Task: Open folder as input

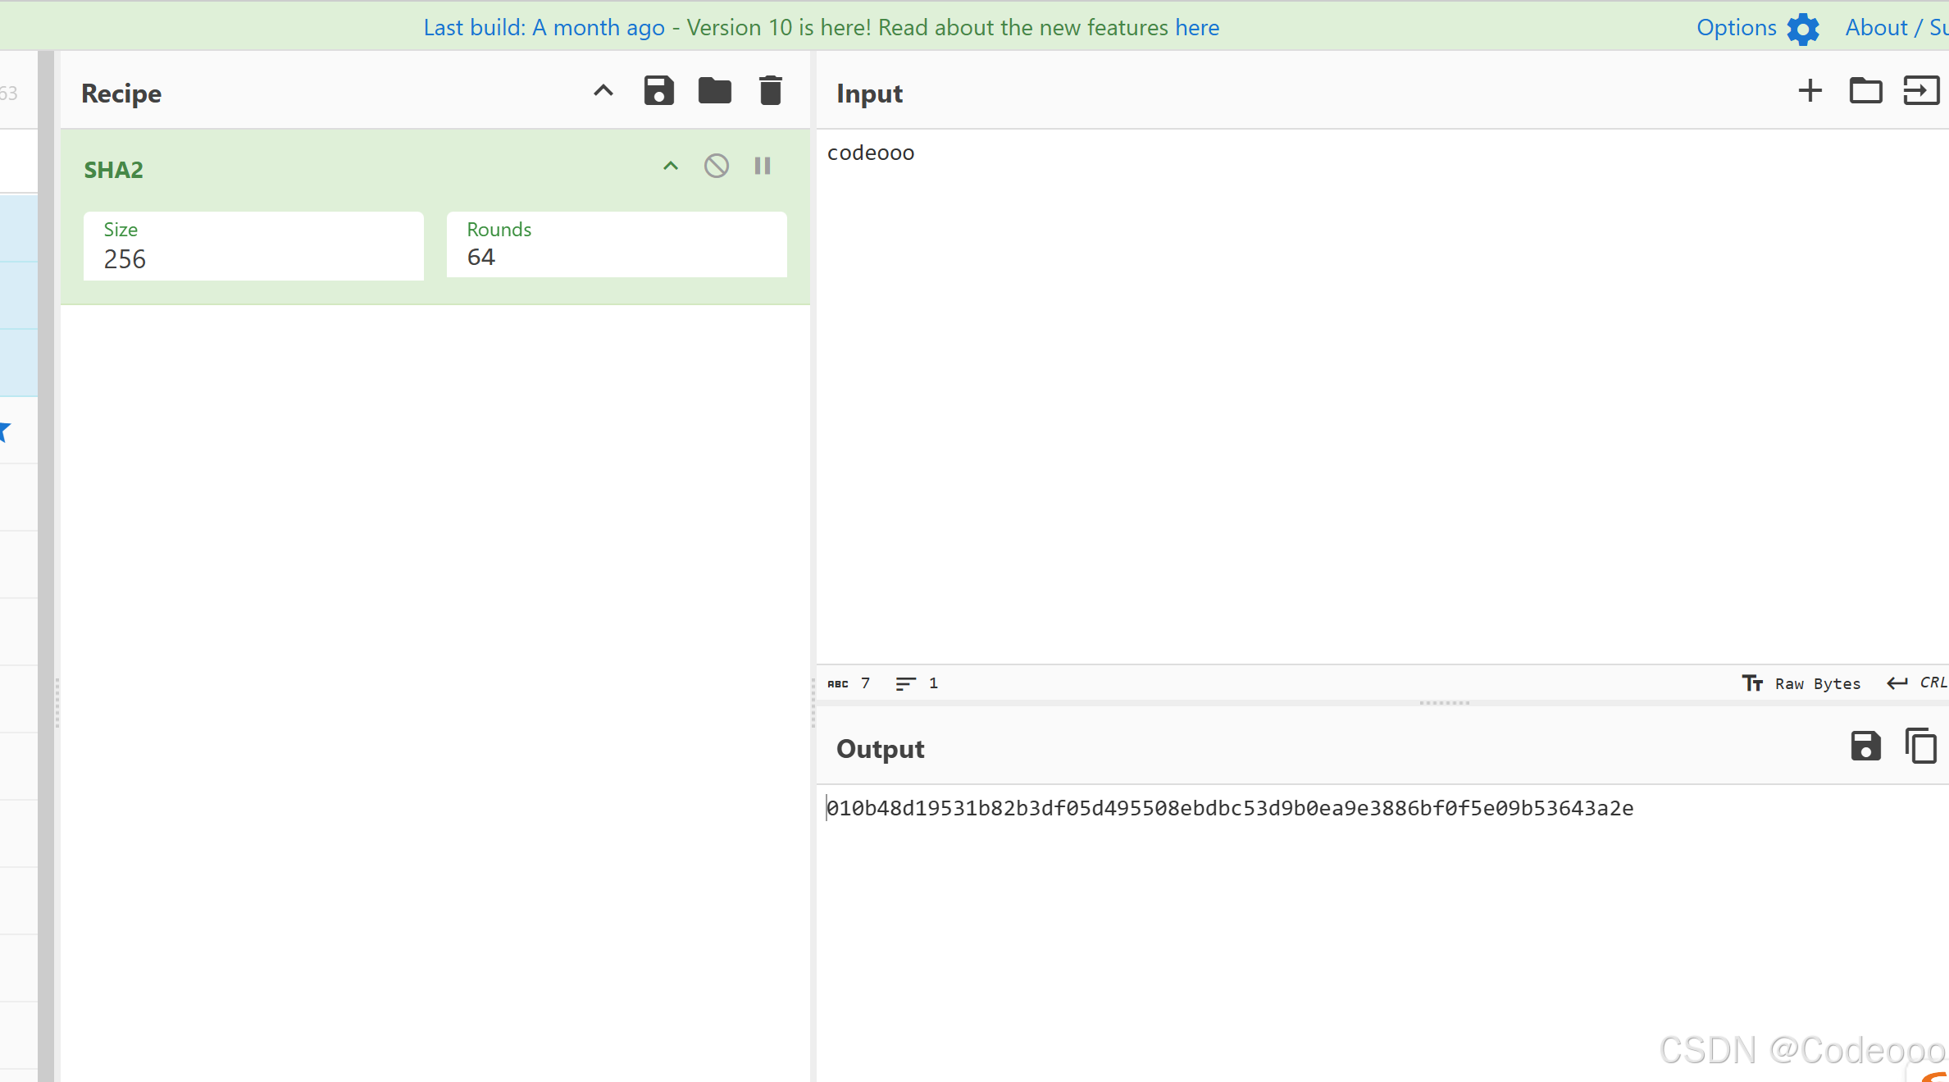Action: click(x=1865, y=91)
